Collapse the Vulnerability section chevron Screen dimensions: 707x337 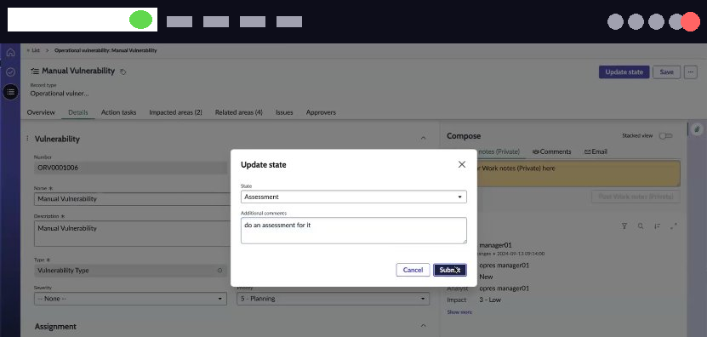tap(423, 138)
